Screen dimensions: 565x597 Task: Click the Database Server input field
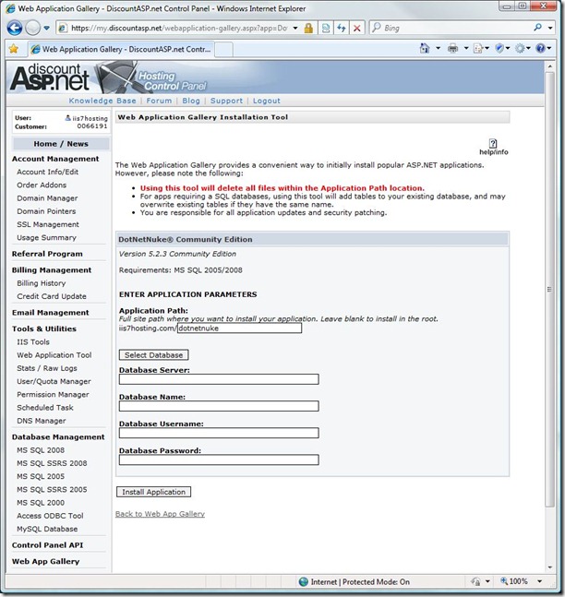219,379
